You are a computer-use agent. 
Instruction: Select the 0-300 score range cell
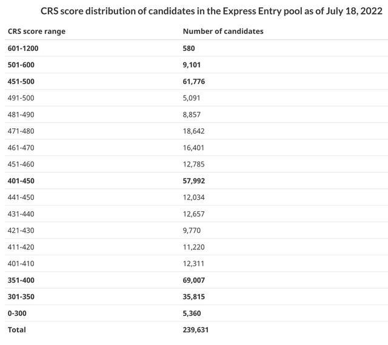click(x=18, y=314)
